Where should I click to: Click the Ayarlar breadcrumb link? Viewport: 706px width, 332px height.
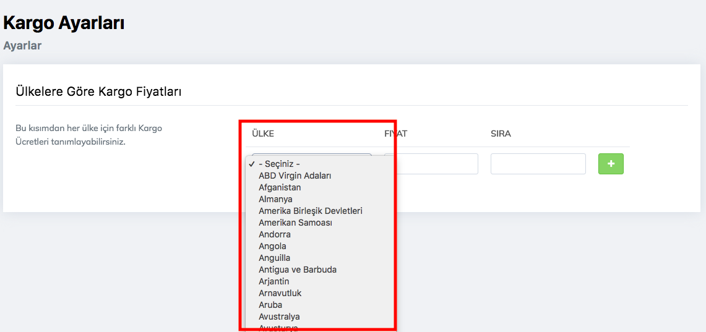22,46
